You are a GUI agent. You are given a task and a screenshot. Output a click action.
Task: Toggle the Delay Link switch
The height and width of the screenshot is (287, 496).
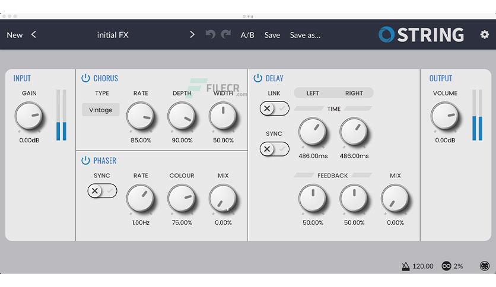(274, 109)
